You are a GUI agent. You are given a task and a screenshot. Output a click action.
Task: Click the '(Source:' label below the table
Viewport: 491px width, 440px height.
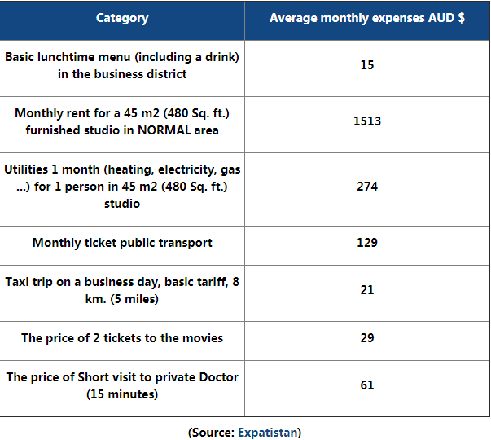point(212,432)
